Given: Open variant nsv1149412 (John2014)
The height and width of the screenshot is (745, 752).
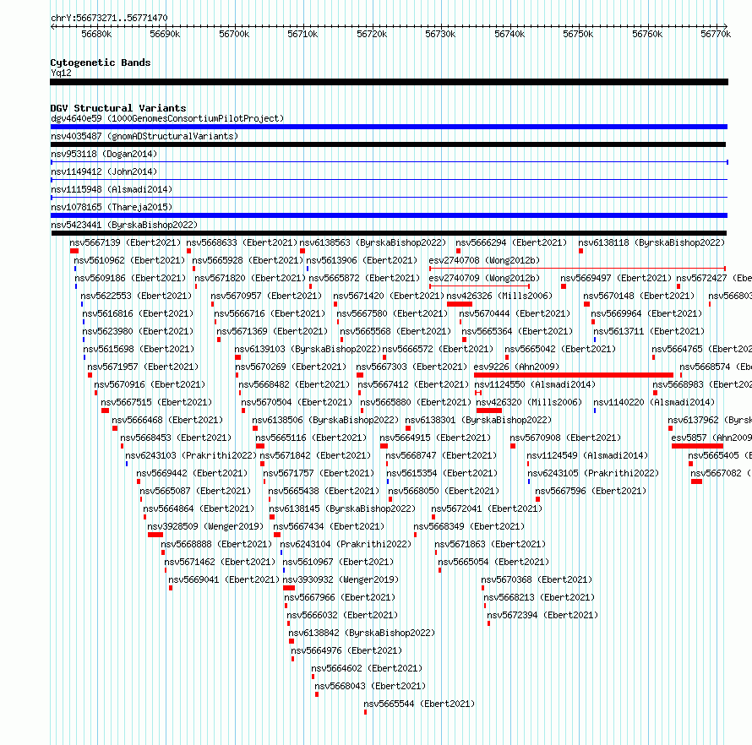Looking at the screenshot, I should tap(104, 171).
